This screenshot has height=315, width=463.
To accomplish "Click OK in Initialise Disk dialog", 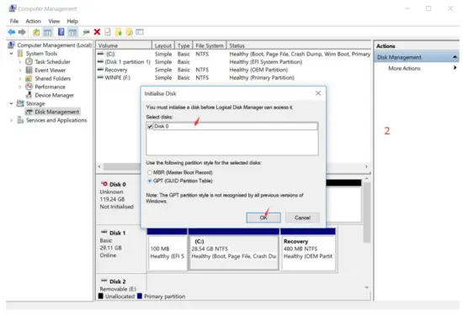I will click(263, 218).
